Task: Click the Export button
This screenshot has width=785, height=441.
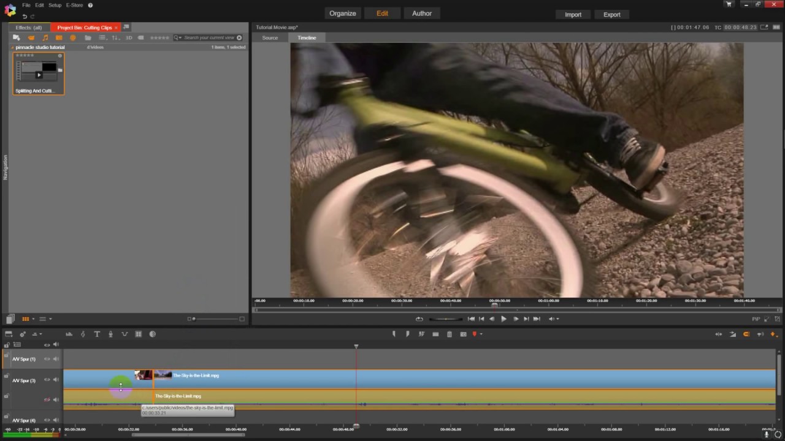Action: [612, 15]
